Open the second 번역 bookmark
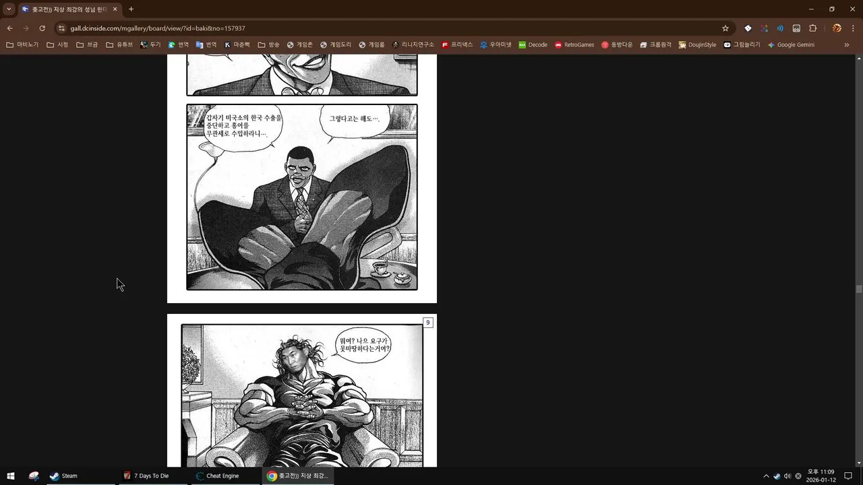863x485 pixels. point(206,45)
